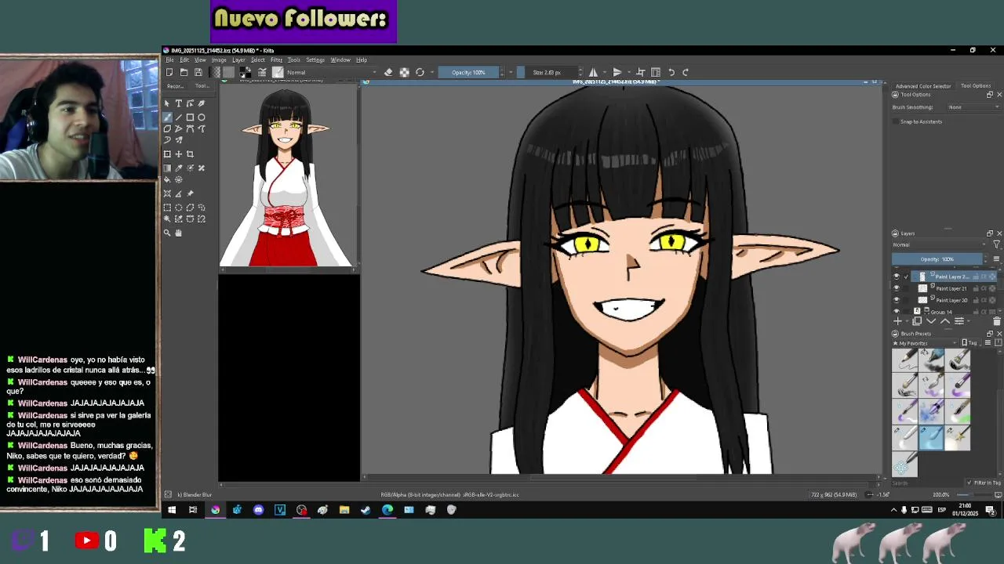Expand the horizontal mirror options arrow

pos(603,72)
